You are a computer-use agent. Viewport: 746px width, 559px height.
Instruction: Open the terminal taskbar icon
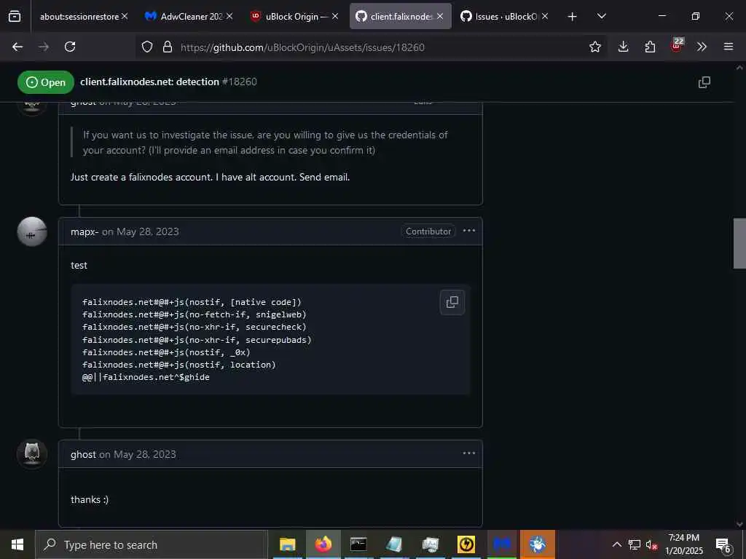(358, 544)
